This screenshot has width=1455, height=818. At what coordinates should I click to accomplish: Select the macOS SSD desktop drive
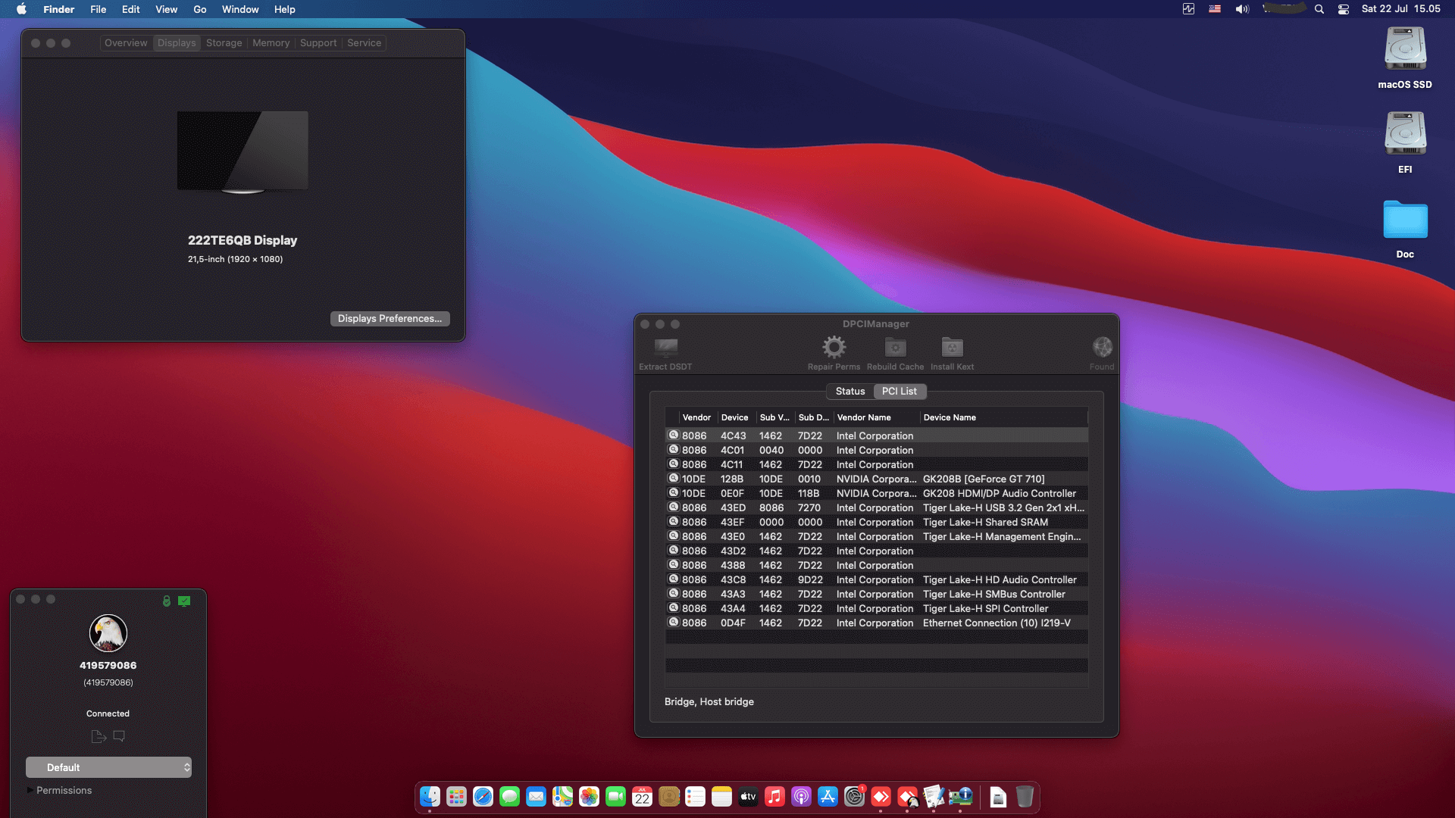click(x=1405, y=58)
